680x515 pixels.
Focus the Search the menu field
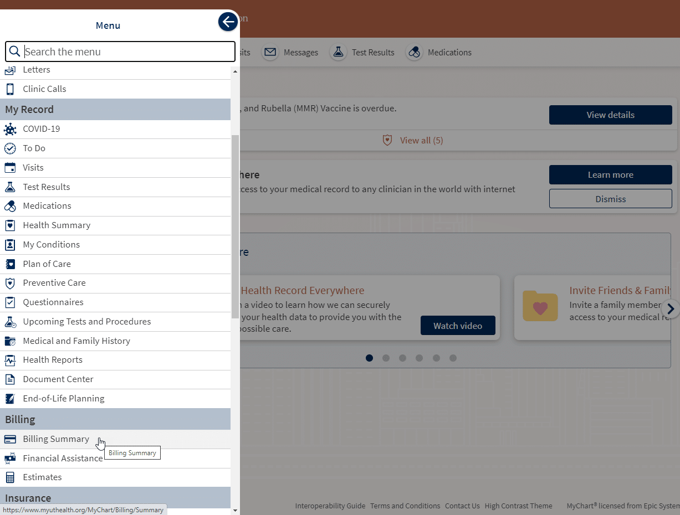click(x=127, y=52)
